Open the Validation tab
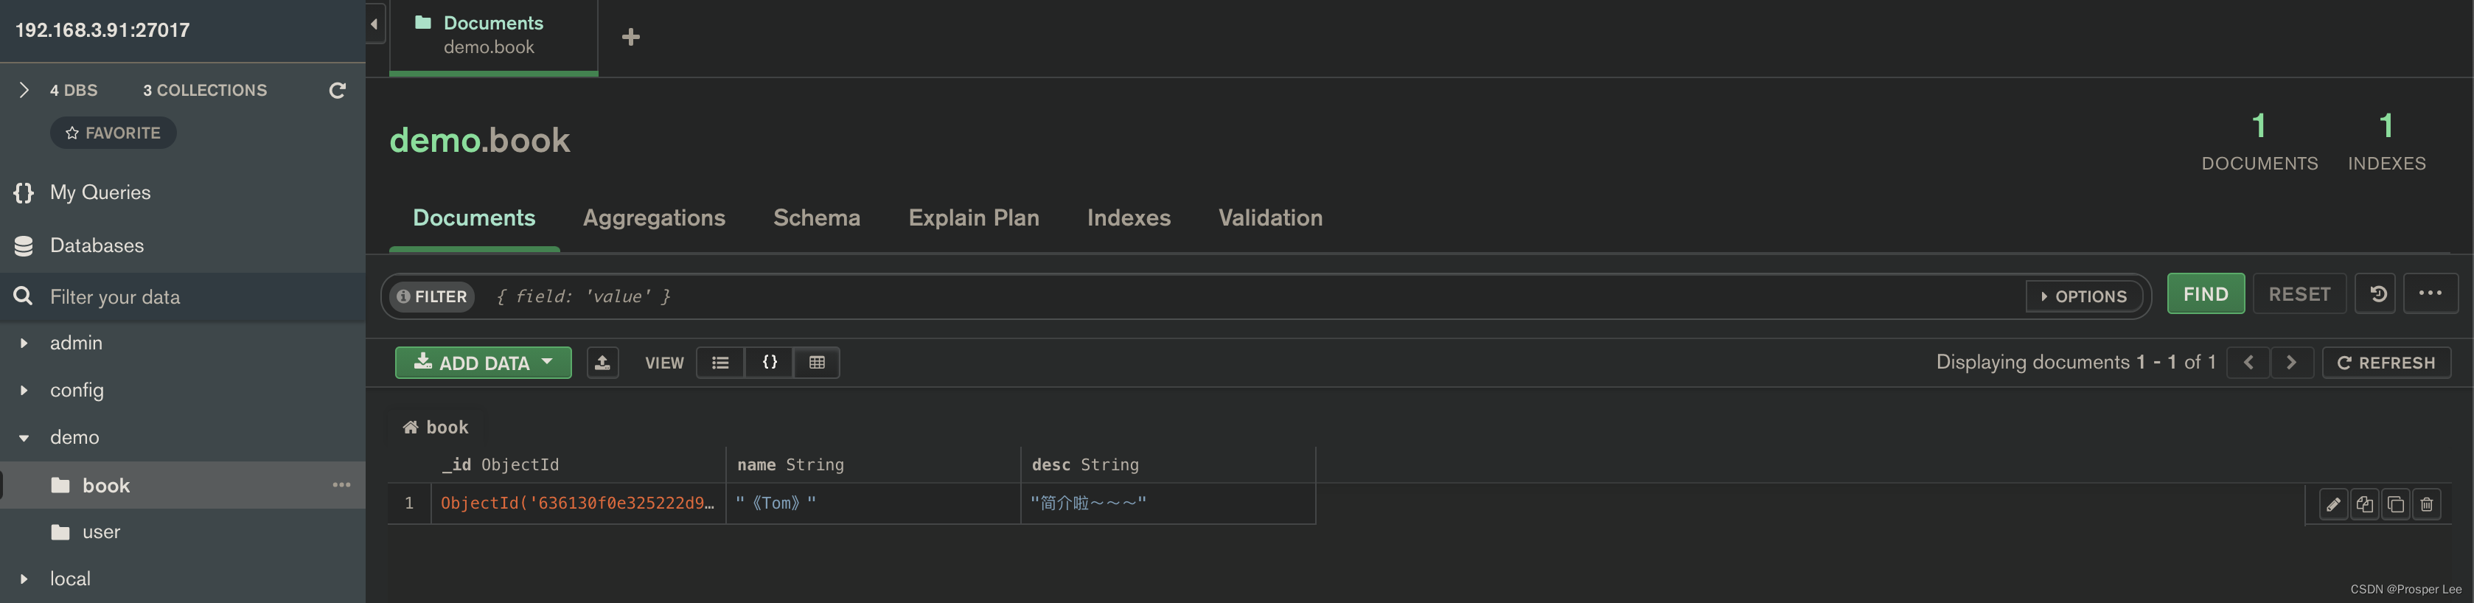The width and height of the screenshot is (2474, 603). [1269, 218]
